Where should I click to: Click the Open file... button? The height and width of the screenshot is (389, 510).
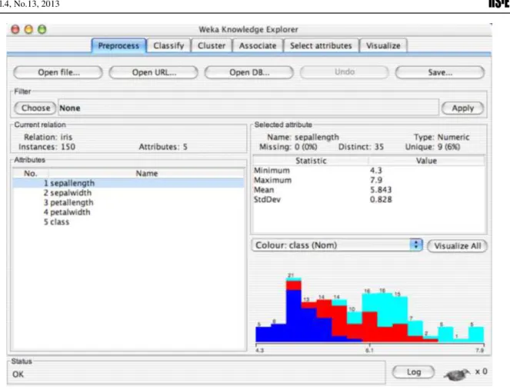pos(58,72)
